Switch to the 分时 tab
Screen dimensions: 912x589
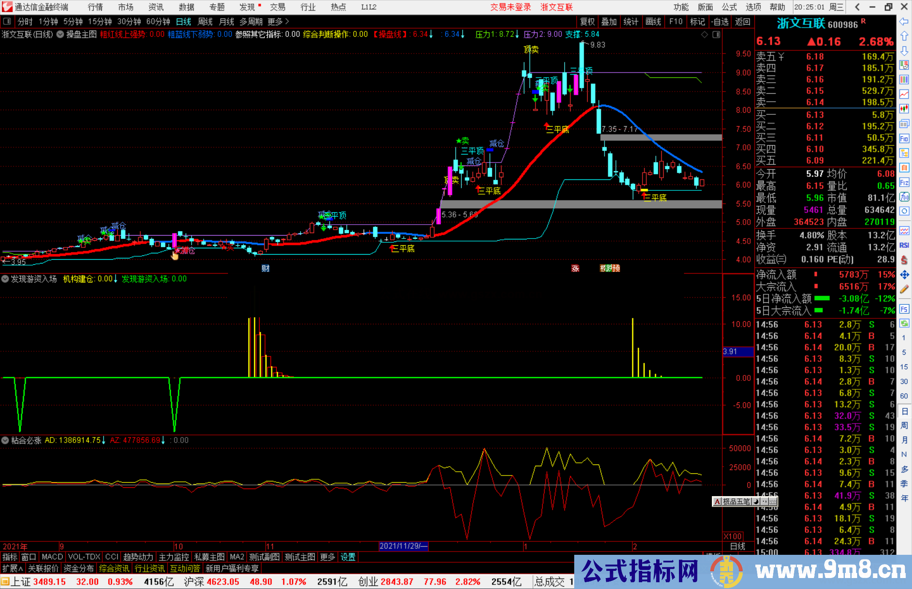(x=25, y=22)
